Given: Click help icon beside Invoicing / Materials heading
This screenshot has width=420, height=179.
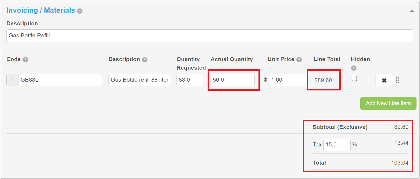Looking at the screenshot, I should point(80,11).
